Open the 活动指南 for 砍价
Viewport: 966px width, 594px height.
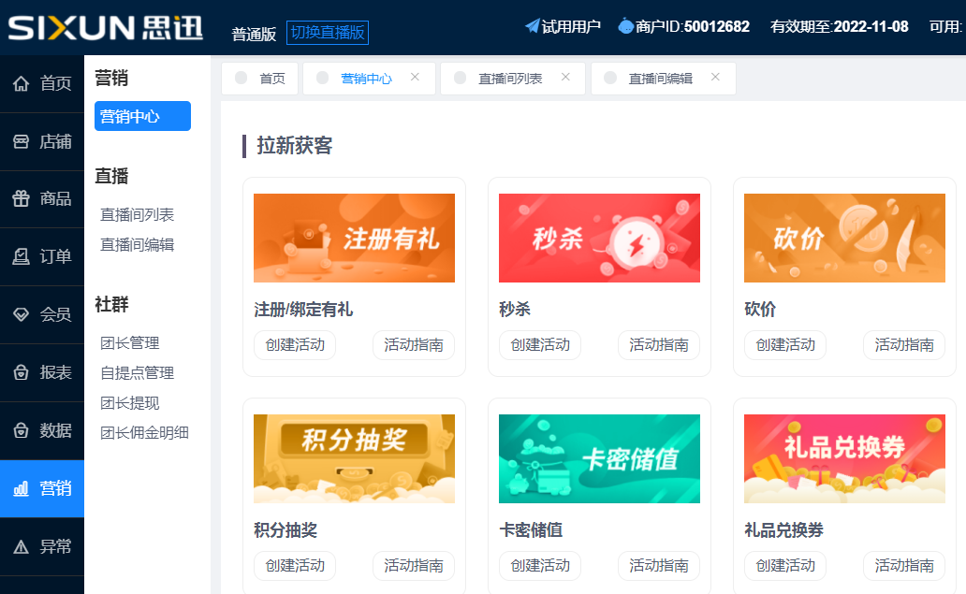(903, 344)
